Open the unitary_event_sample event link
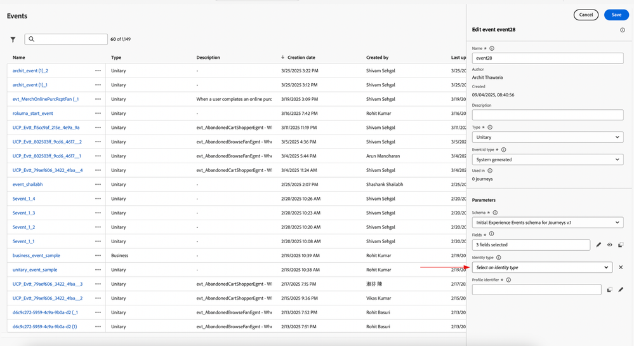Screen dimensions: 634x346 [35, 270]
